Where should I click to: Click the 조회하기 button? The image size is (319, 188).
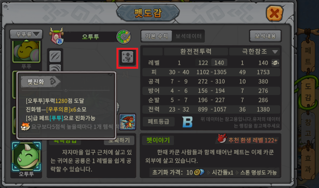119,140
